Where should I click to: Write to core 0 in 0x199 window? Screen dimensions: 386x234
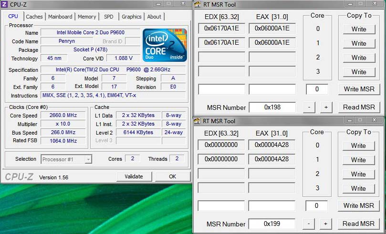tap(358, 146)
